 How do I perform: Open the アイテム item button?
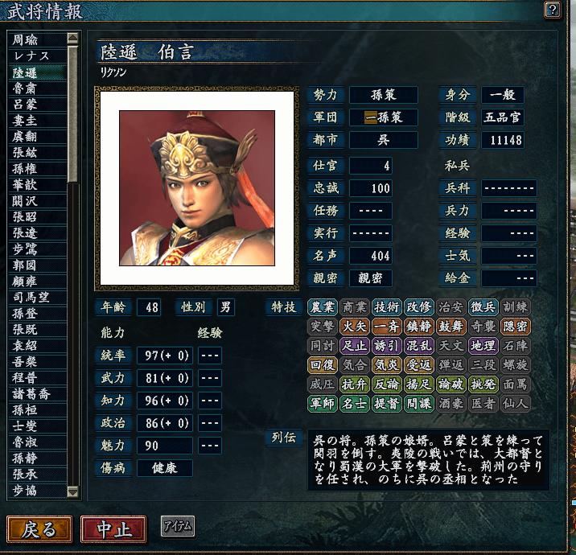coord(178,526)
